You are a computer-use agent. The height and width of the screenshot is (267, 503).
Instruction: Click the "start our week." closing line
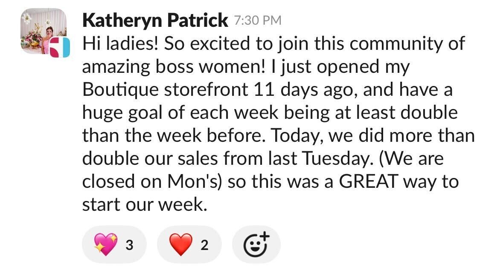pyautogui.click(x=145, y=204)
